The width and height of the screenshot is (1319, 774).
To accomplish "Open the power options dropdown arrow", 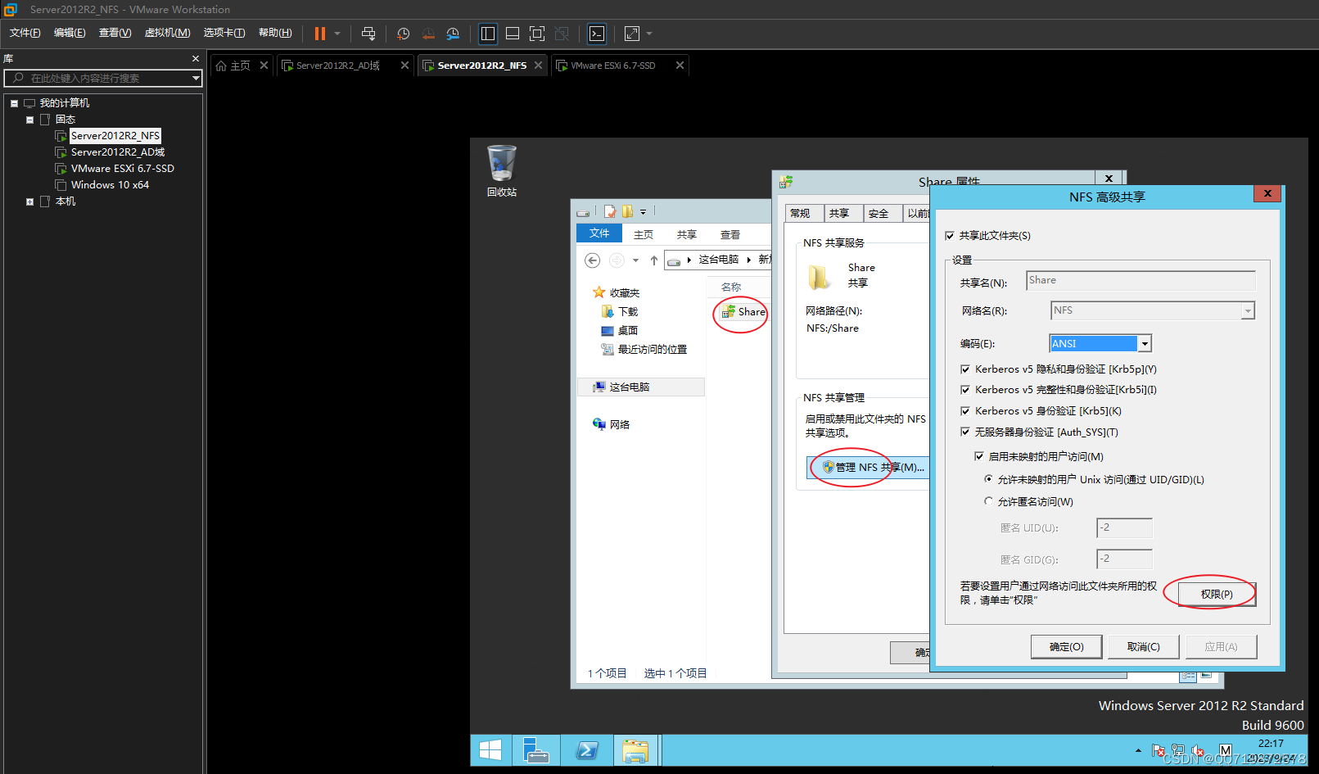I will pos(337,34).
